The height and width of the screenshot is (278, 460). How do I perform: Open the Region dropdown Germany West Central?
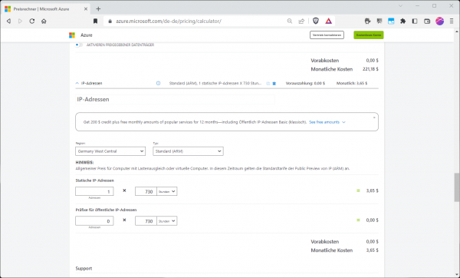(x=110, y=151)
